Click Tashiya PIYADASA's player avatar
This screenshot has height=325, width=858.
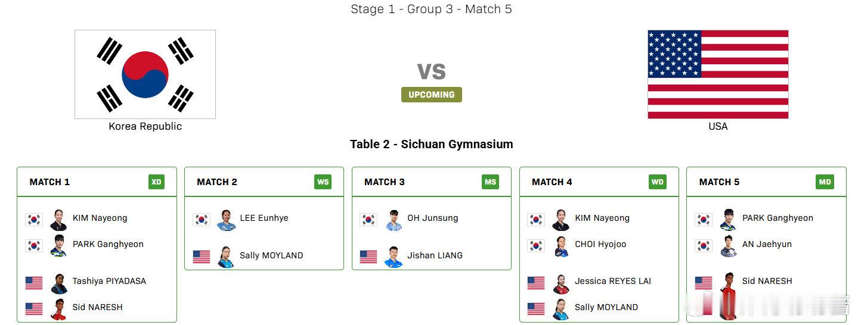(59, 283)
